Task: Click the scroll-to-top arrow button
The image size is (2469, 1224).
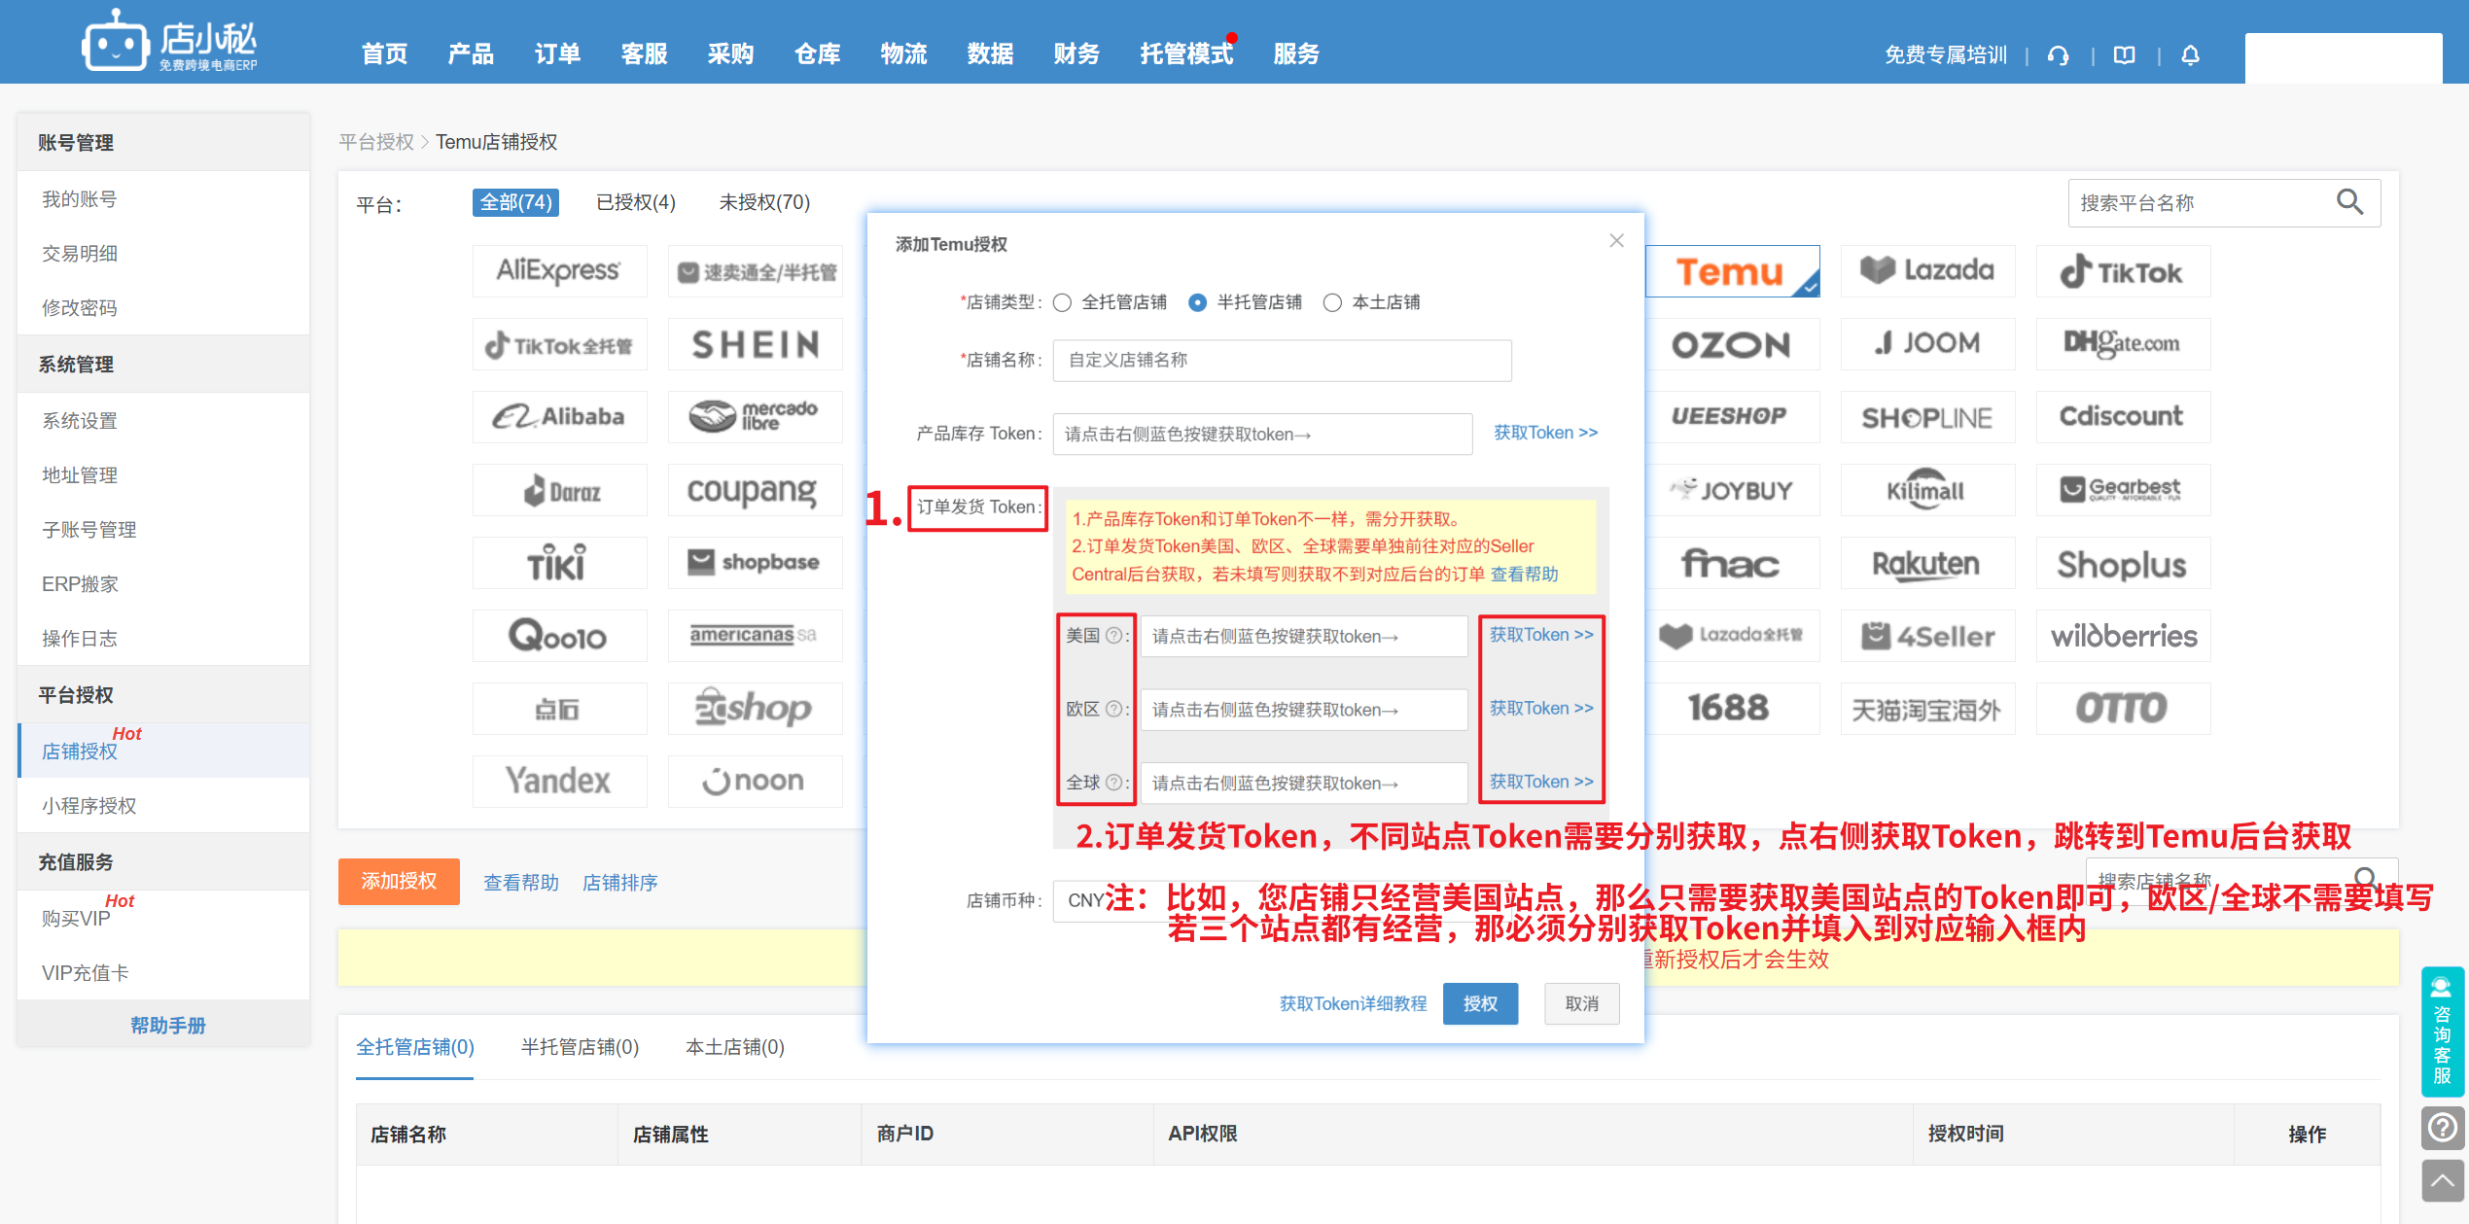Action: 2442,1181
